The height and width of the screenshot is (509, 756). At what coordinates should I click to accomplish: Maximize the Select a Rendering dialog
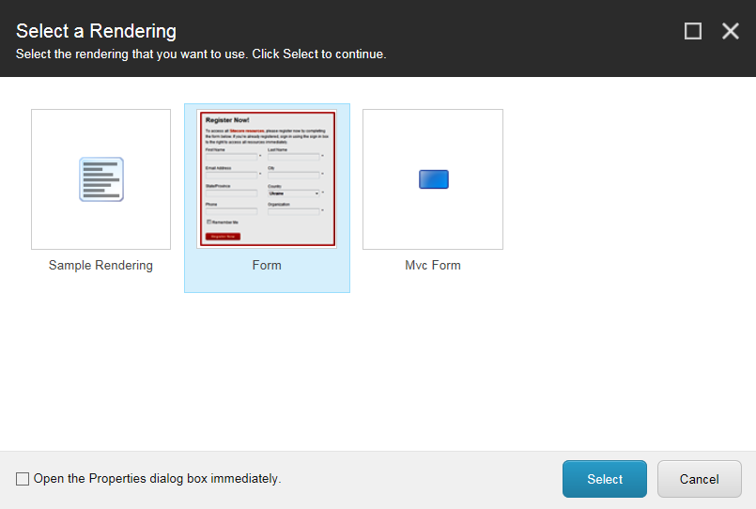coord(693,31)
